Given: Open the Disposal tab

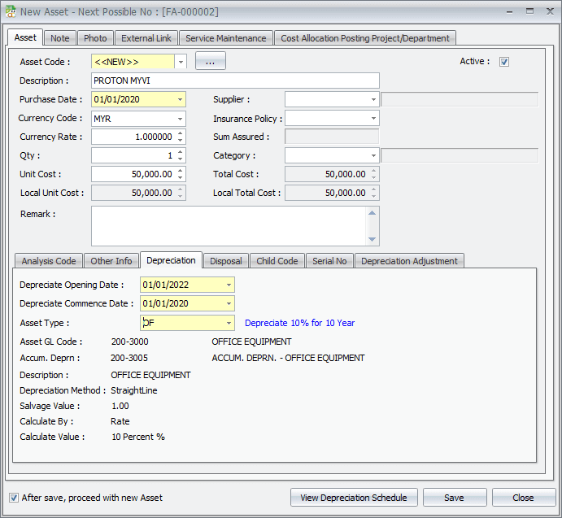Looking at the screenshot, I should tap(225, 261).
